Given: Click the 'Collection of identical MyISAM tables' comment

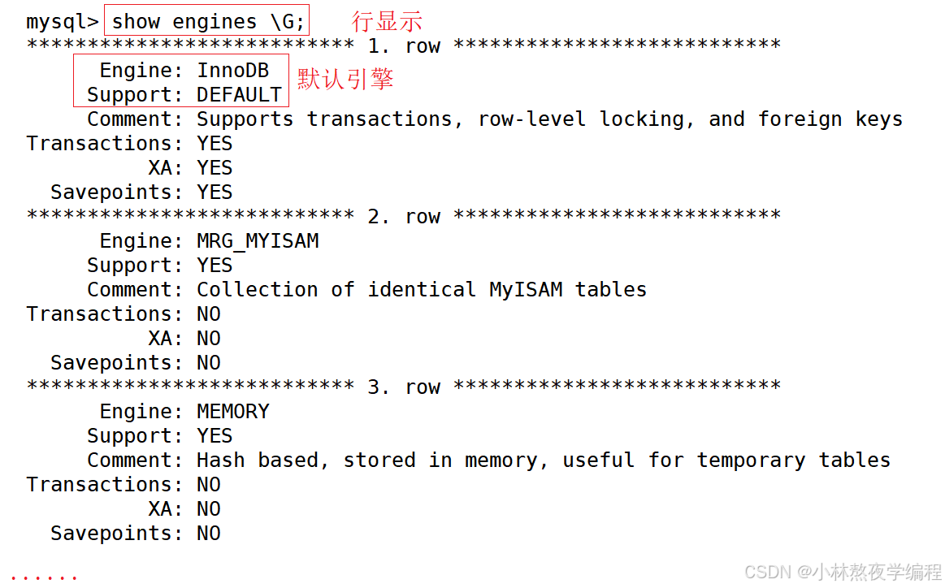Looking at the screenshot, I should tap(421, 290).
